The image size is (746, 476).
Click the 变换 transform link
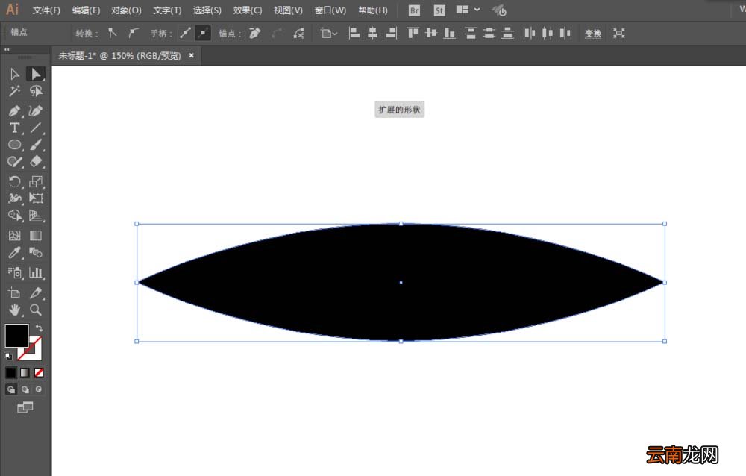coord(593,34)
